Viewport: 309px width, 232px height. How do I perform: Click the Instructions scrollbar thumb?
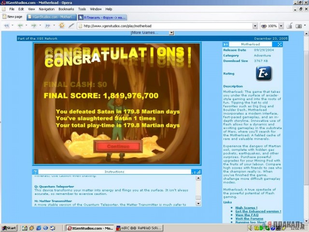pyautogui.click(x=198, y=198)
